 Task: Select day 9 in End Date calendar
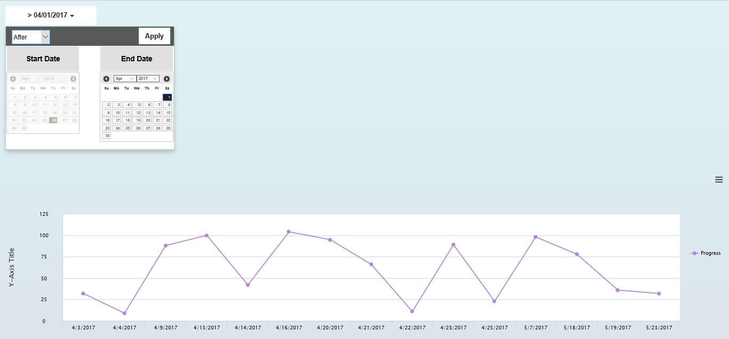point(106,113)
